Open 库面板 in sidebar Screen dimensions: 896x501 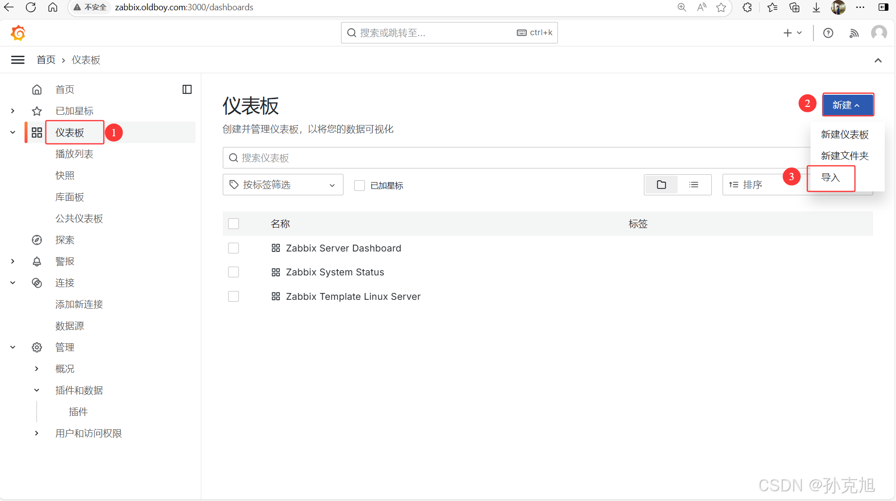[70, 197]
